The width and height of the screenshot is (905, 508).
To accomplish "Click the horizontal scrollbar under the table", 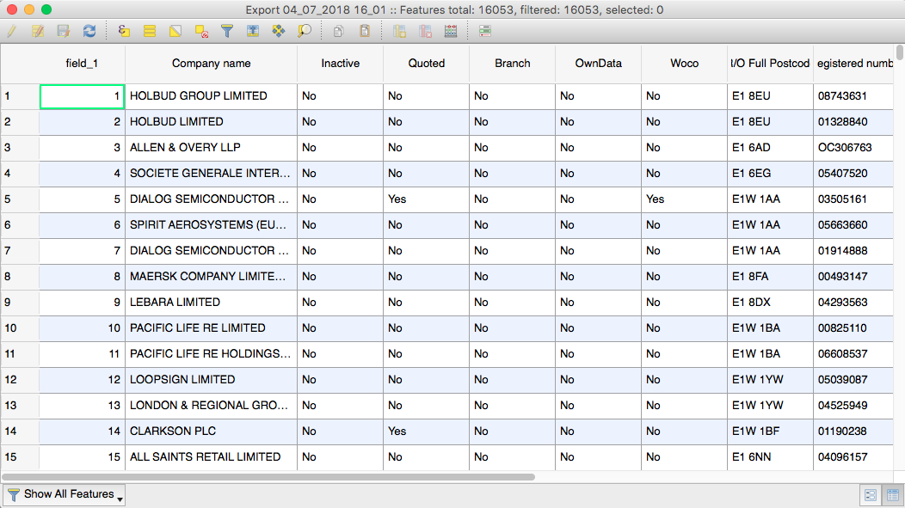I will (268, 477).
